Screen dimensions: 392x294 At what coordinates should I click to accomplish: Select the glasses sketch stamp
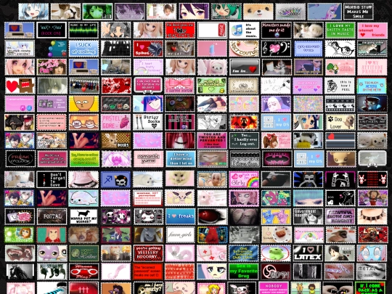[x=340, y=49]
